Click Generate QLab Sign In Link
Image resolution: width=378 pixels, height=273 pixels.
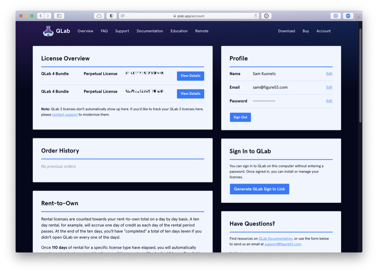pos(259,189)
